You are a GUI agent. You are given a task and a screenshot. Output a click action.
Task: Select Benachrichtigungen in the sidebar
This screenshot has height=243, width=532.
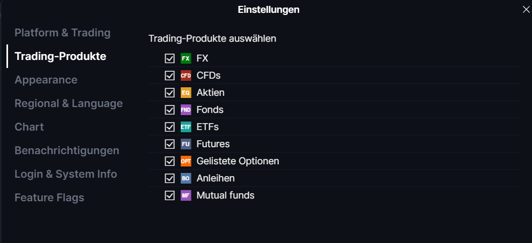click(x=67, y=150)
